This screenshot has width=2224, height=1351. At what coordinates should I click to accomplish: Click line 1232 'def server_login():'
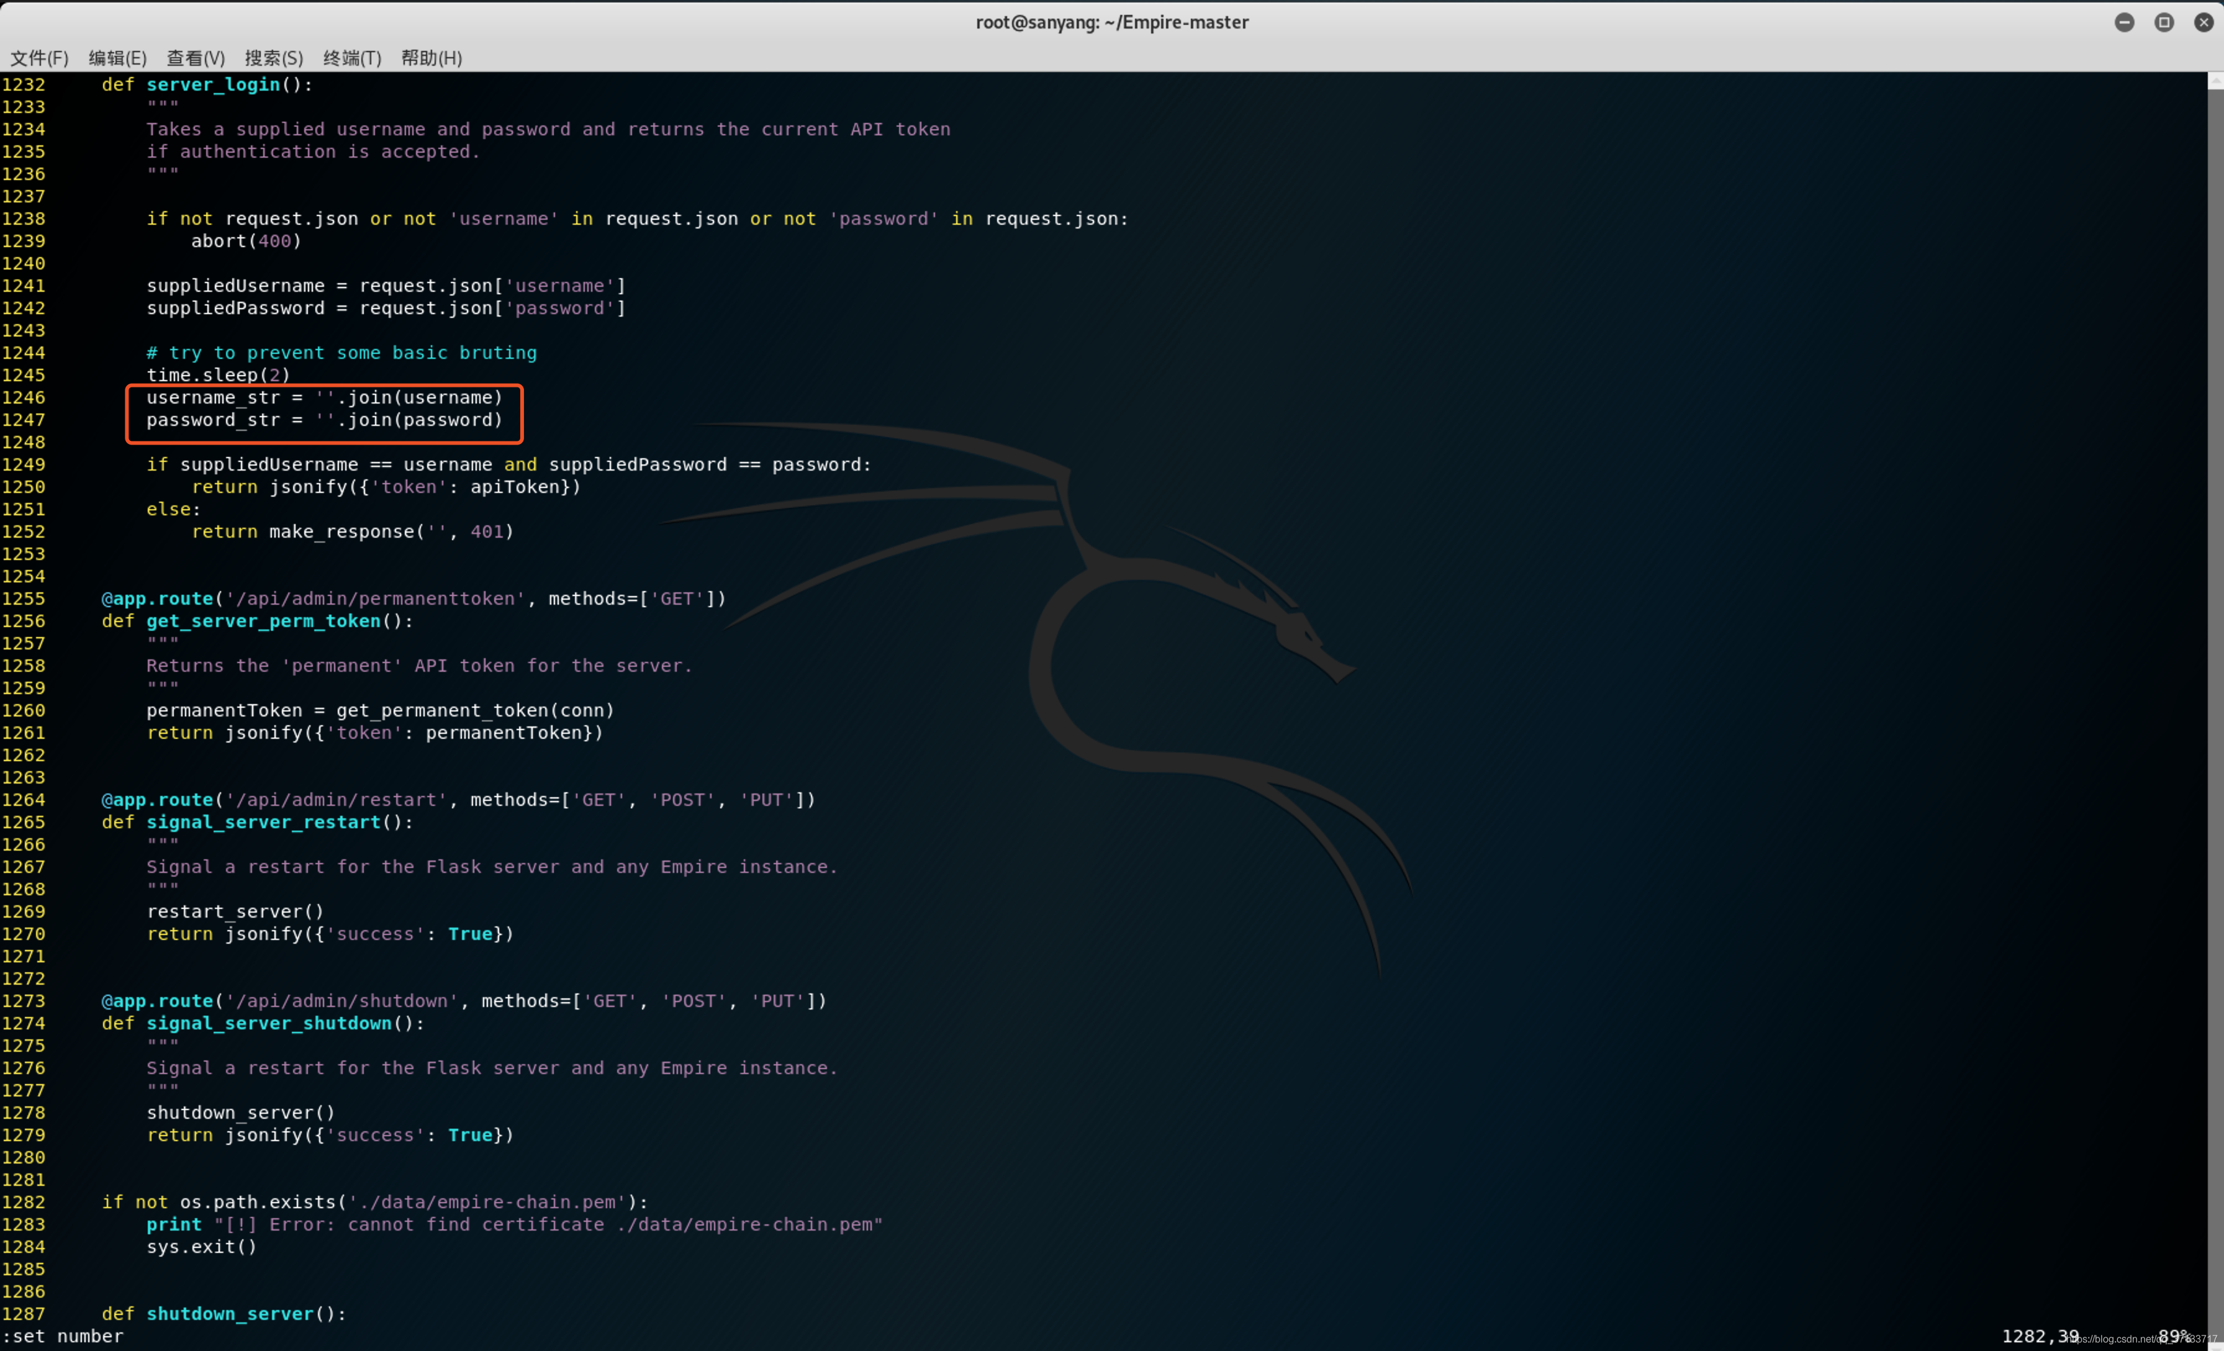coord(207,84)
